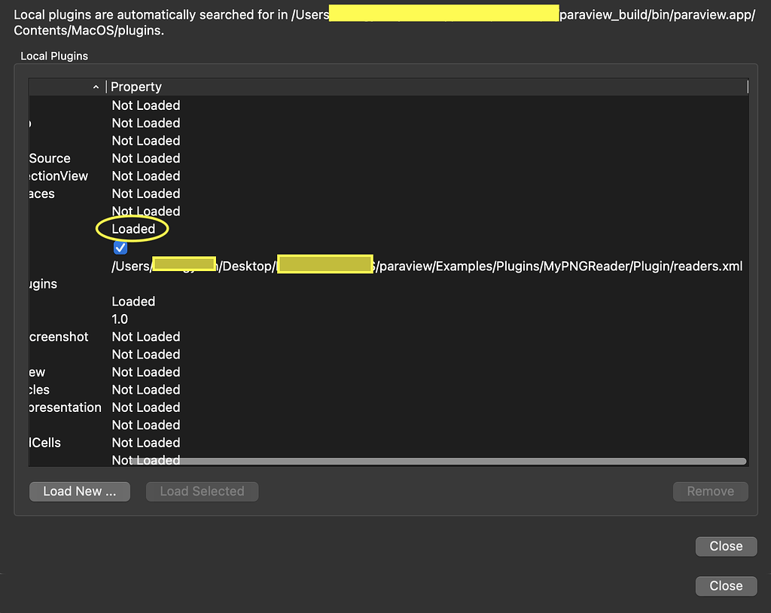Select the plugin ending in "cles"

coord(43,389)
